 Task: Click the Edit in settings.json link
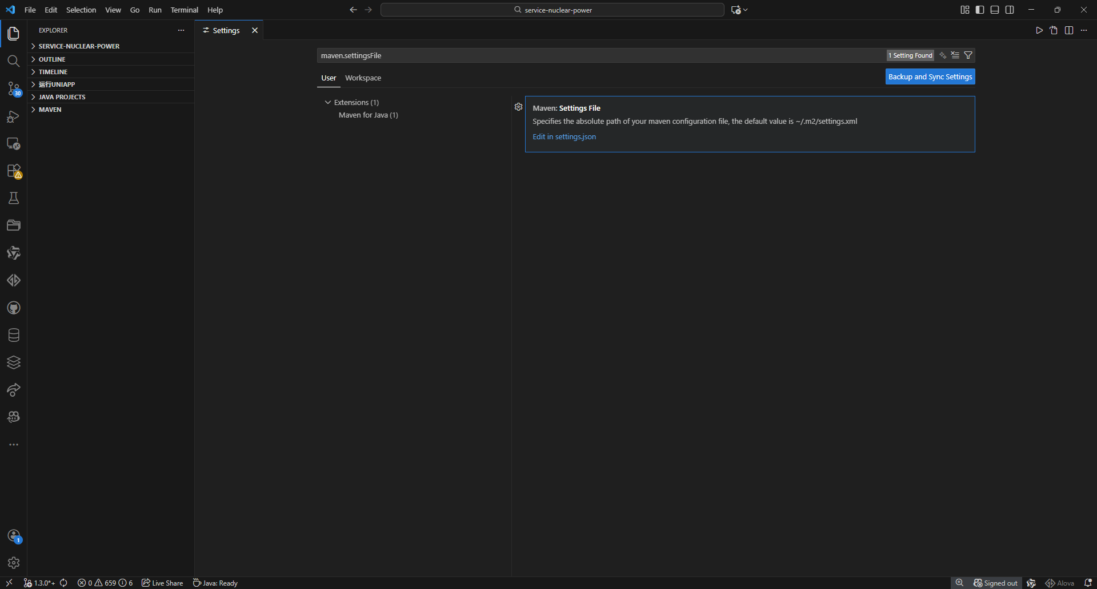coord(564,136)
